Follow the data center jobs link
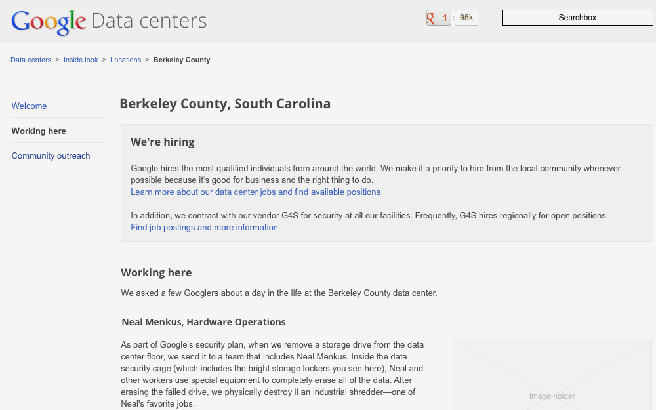656x410 pixels. [x=255, y=192]
